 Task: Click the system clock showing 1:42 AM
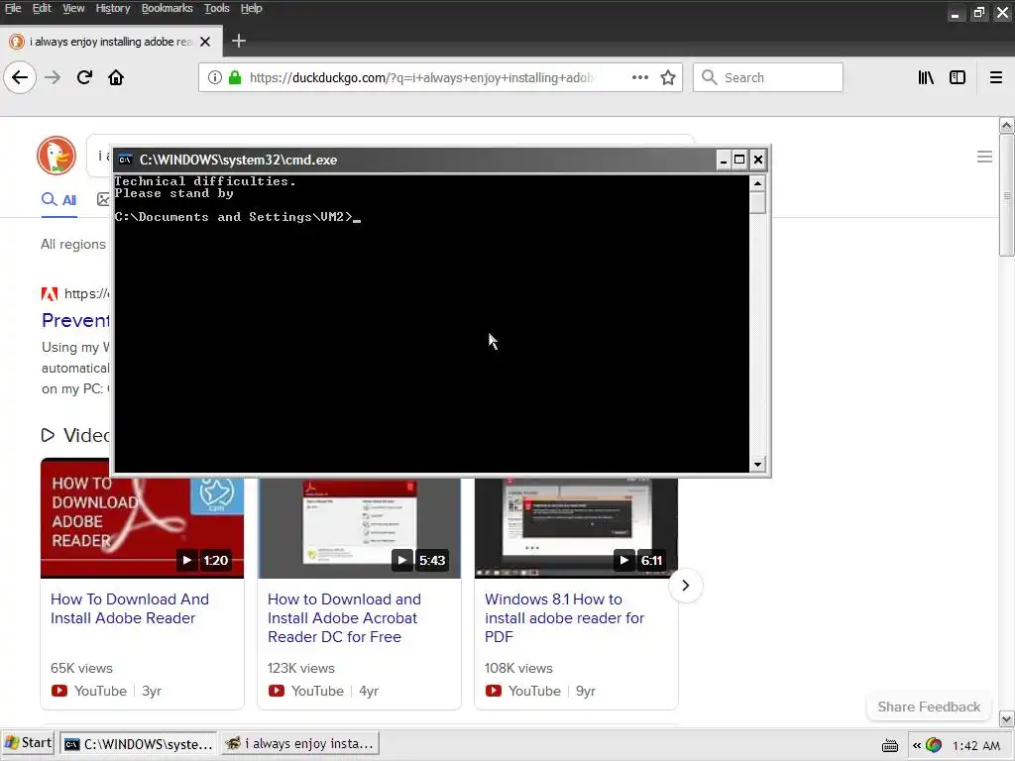point(976,745)
